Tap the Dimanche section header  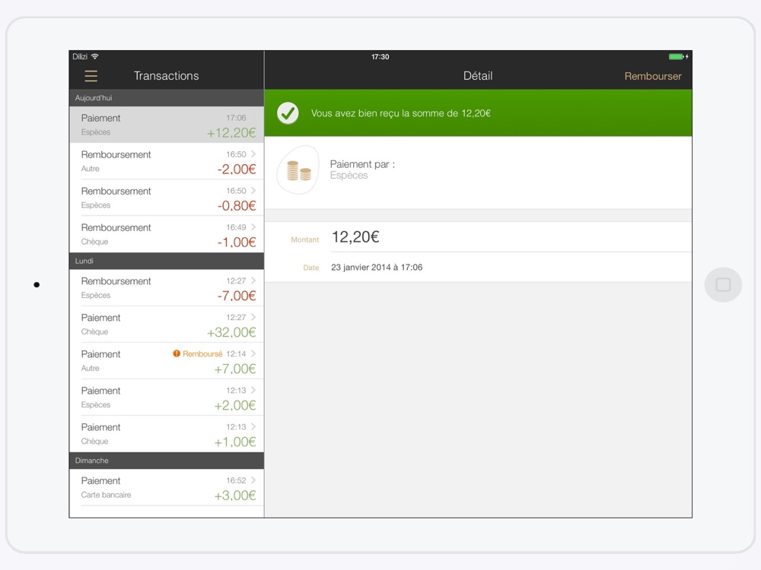167,461
